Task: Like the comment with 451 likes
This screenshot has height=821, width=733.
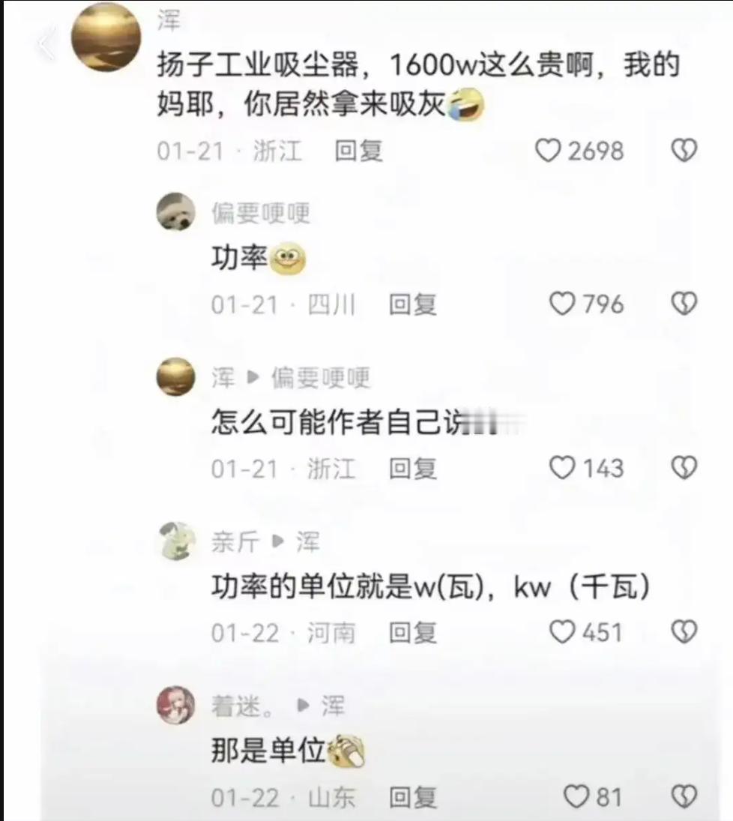Action: click(x=562, y=632)
